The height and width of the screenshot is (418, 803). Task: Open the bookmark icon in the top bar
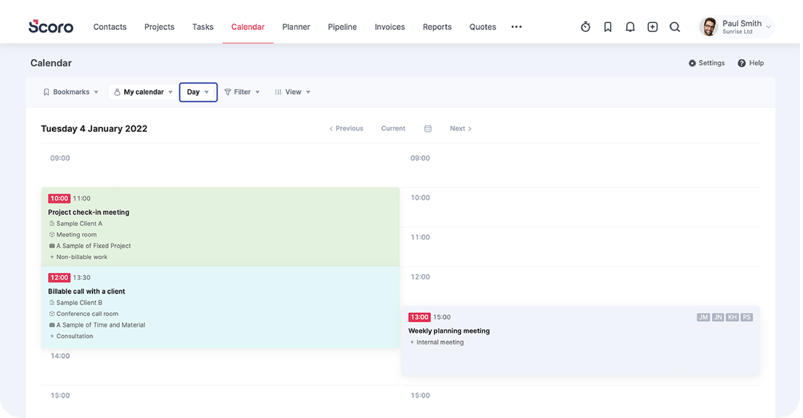point(607,27)
